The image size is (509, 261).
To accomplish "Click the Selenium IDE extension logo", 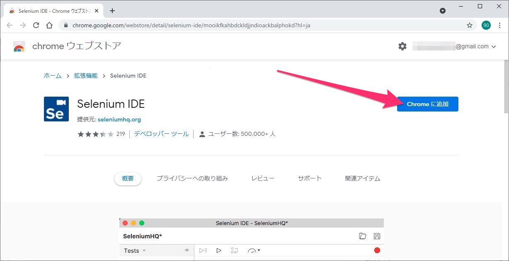I will coord(56,109).
